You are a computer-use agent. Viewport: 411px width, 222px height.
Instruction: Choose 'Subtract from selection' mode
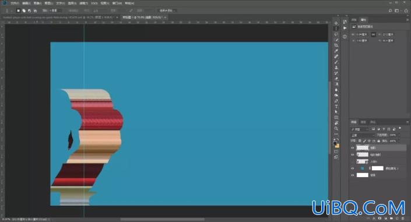(x=30, y=10)
